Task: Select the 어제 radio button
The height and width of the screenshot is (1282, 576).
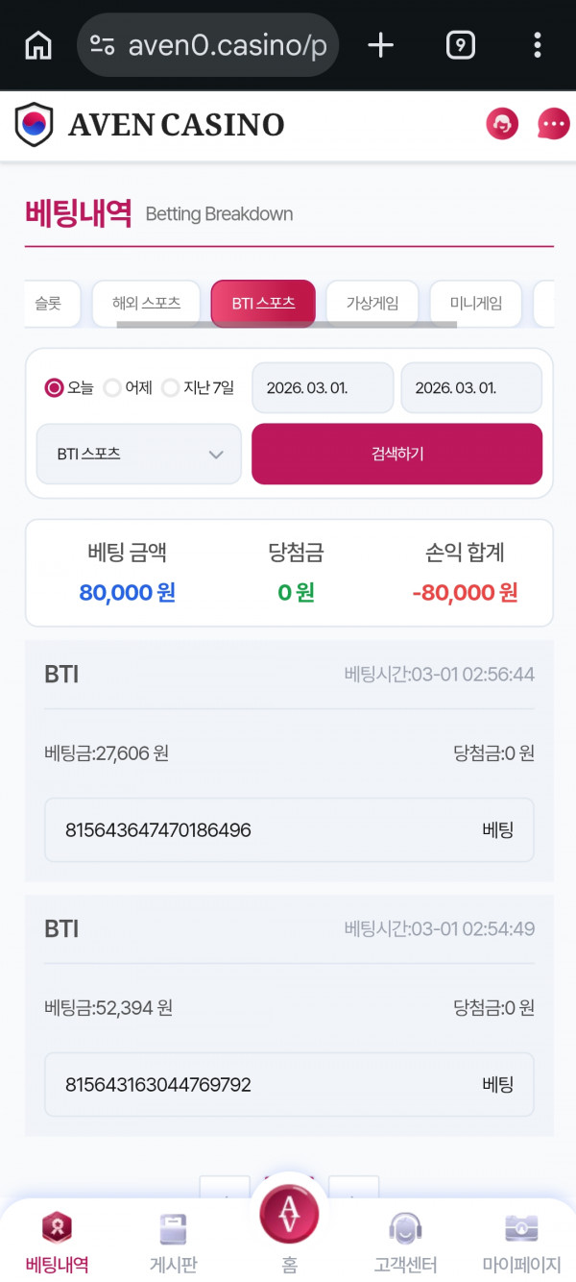Action: (x=112, y=387)
